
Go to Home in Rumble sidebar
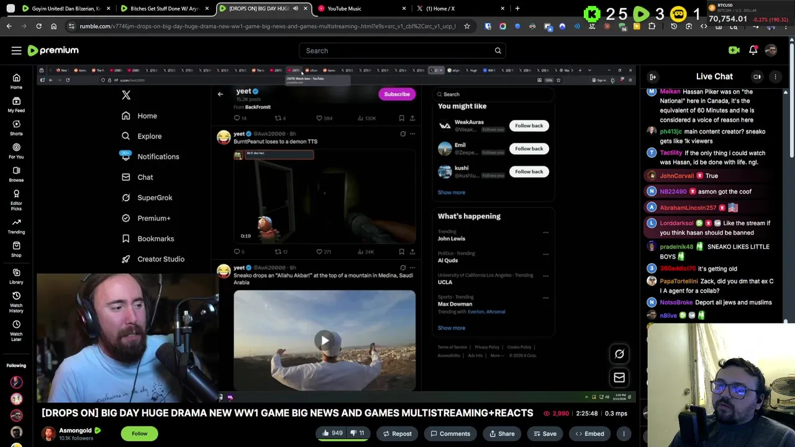pyautogui.click(x=16, y=81)
